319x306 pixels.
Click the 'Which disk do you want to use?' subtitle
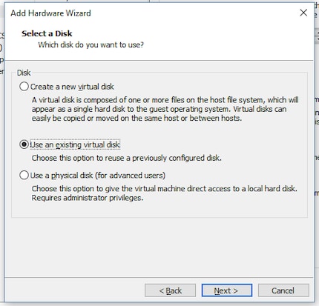[91, 45]
